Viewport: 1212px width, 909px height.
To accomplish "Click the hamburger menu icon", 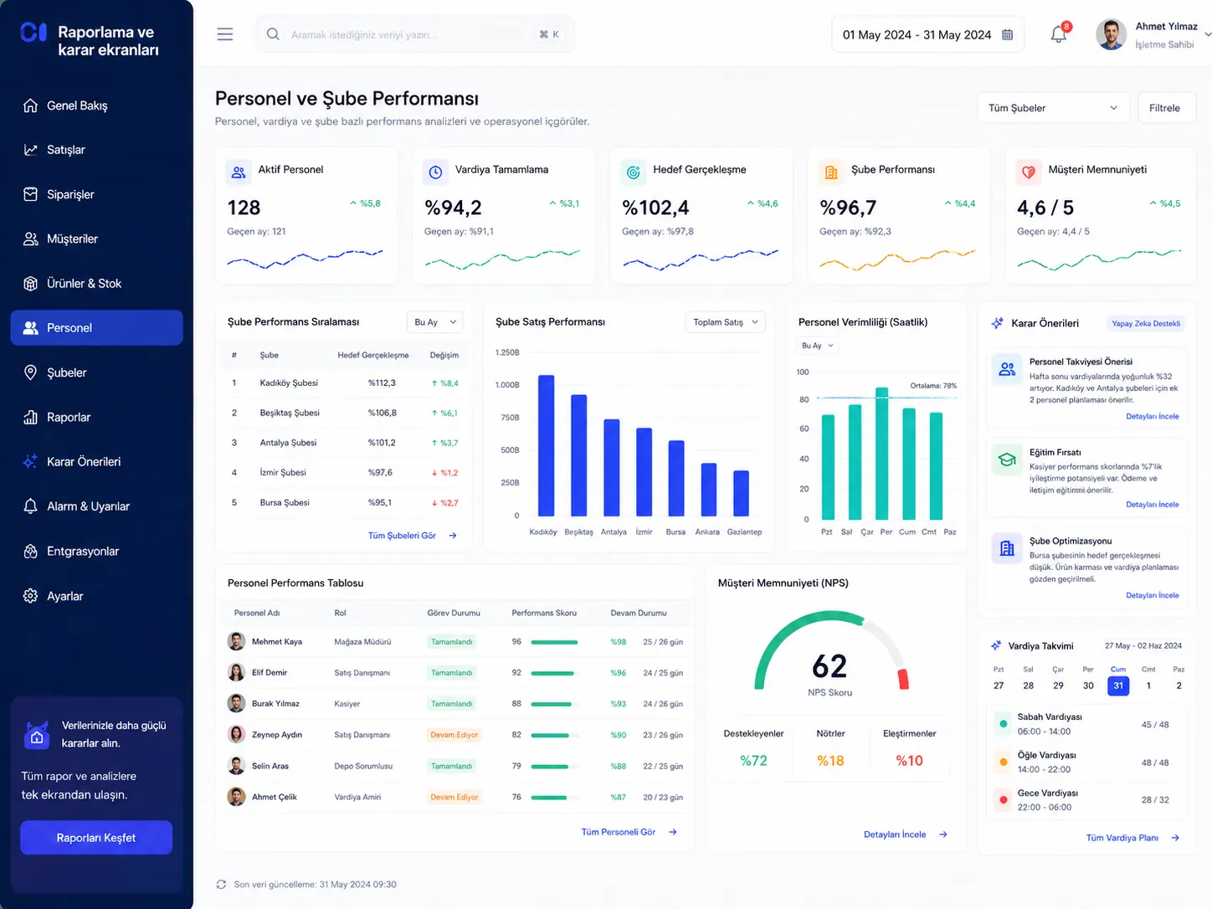I will pos(225,34).
